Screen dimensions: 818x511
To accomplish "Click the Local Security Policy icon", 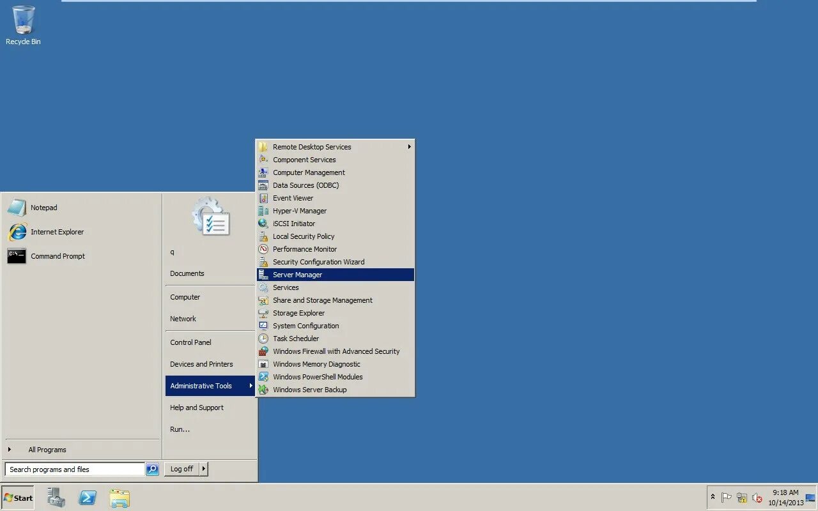I will point(263,236).
